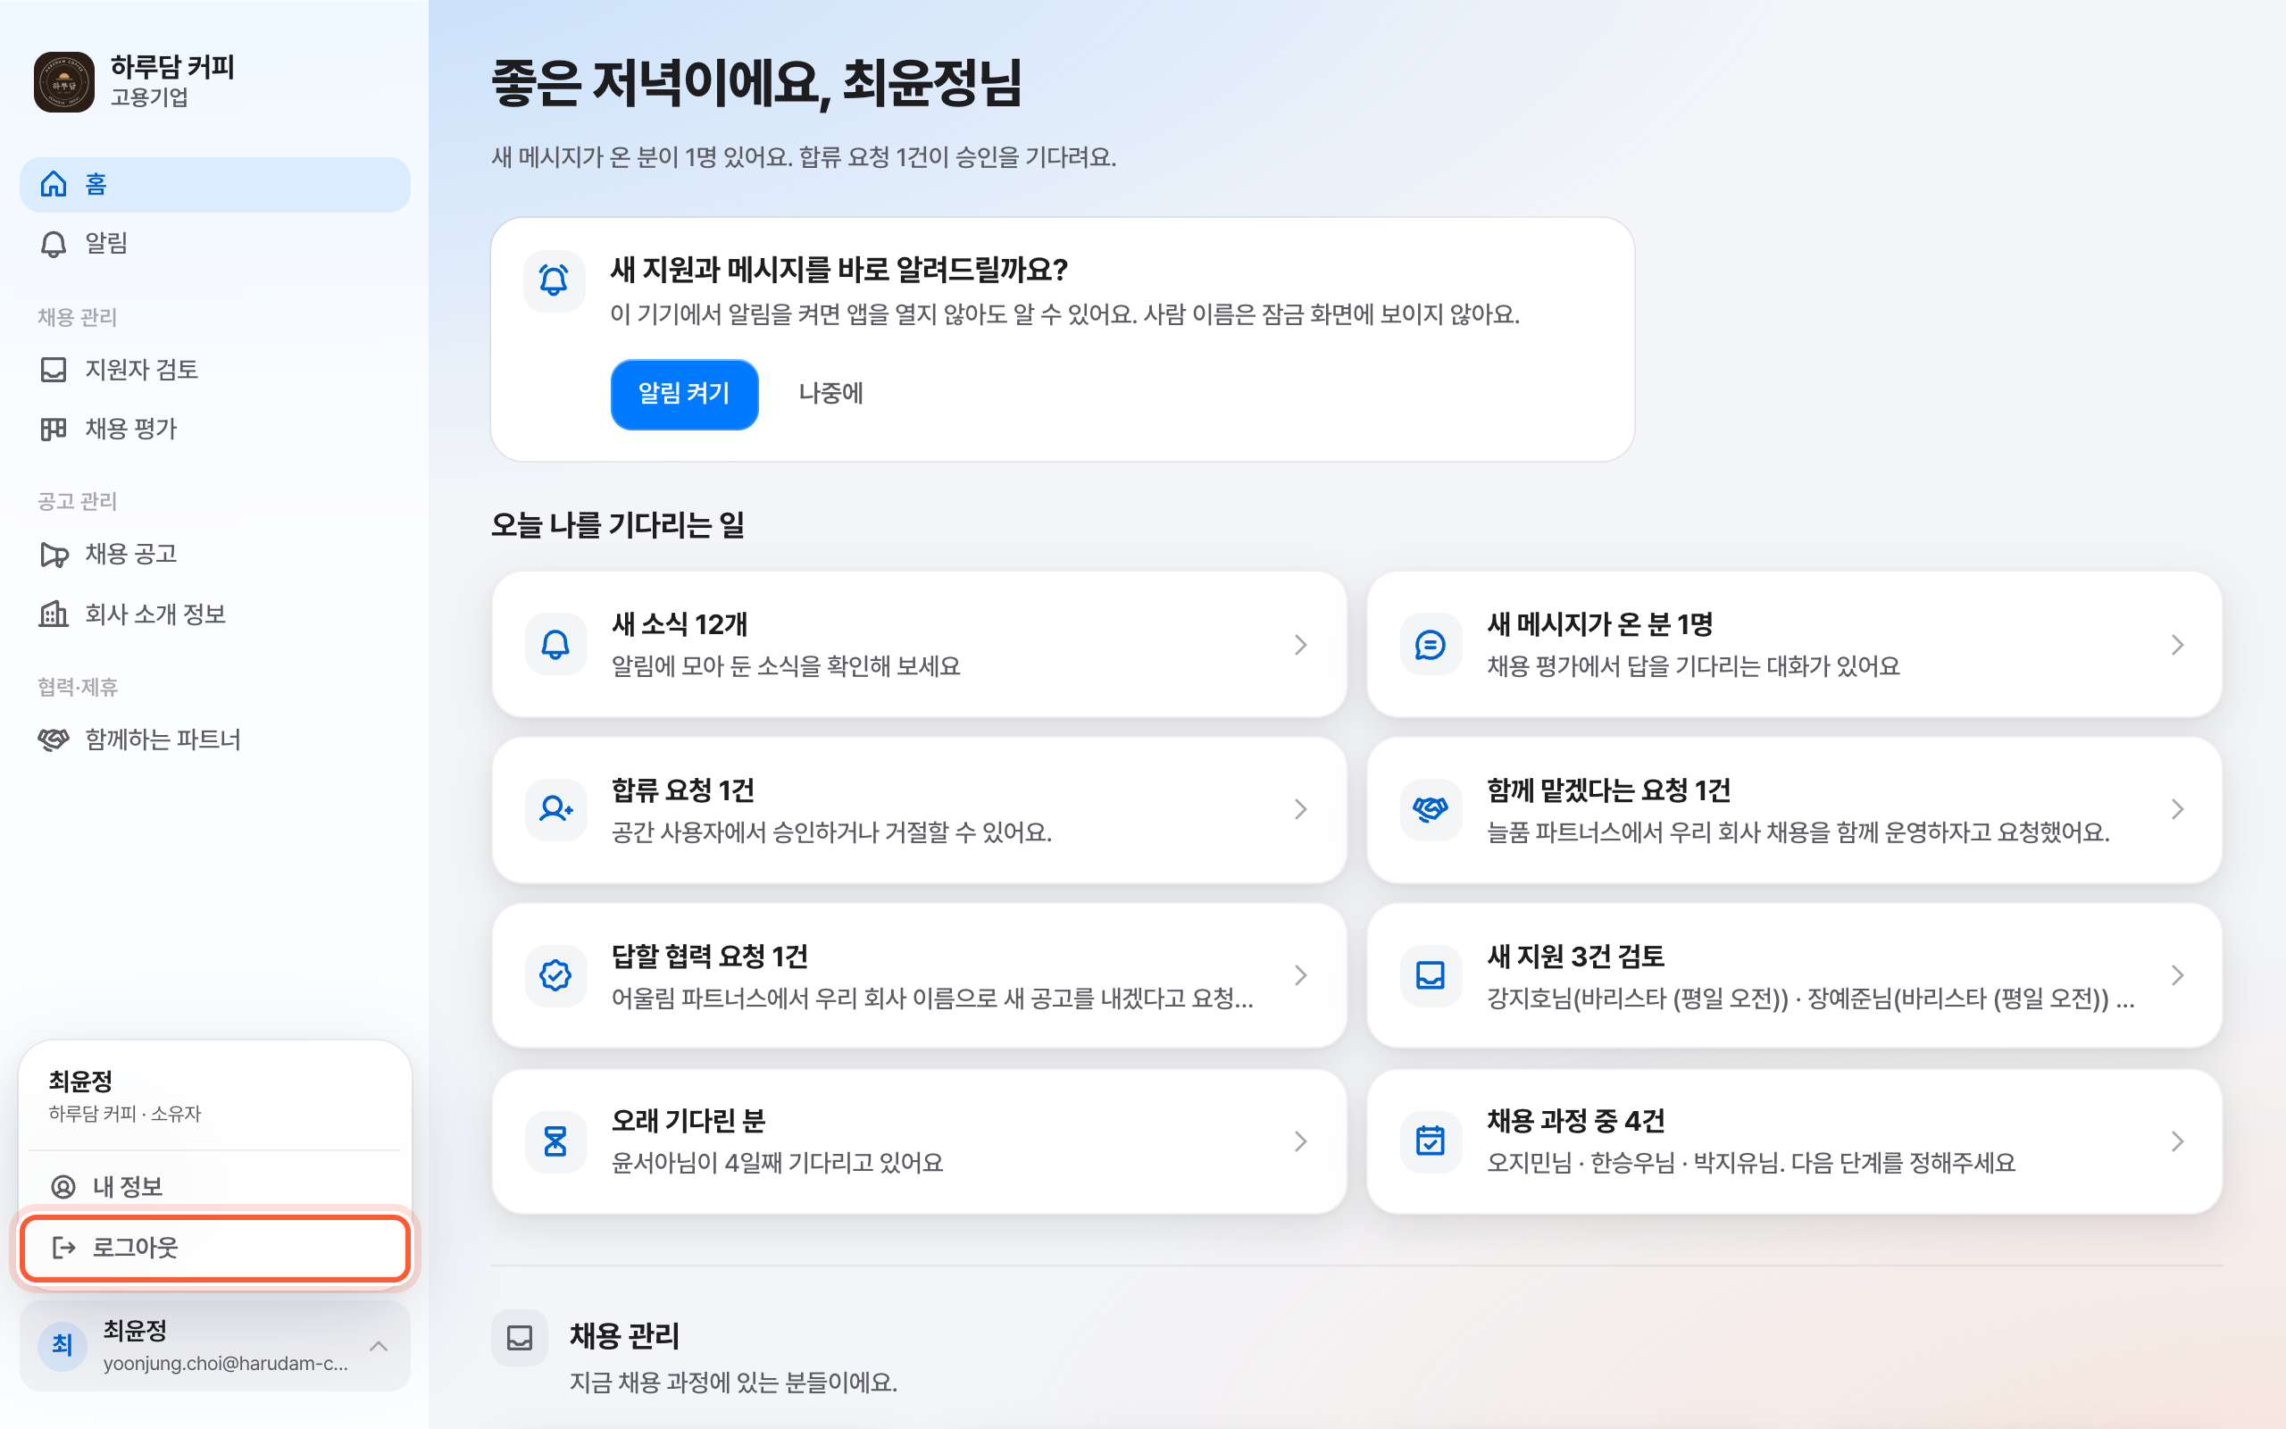Click calendar-check icon on 채용 과정 중 4건 card
Viewport: 2286px width, 1429px height.
[x=1431, y=1142]
